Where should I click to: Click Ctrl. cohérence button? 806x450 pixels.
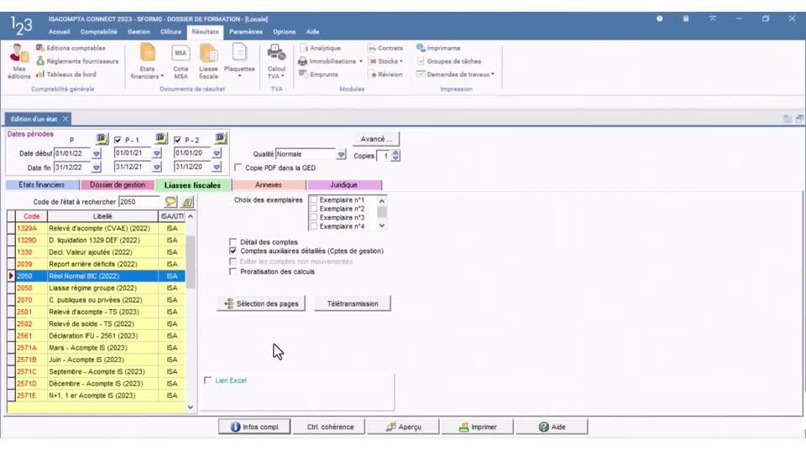(330, 427)
